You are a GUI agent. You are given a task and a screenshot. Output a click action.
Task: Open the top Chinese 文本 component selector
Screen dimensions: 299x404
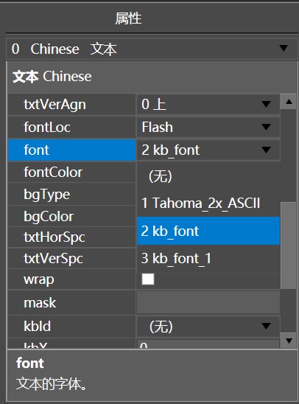click(x=152, y=49)
